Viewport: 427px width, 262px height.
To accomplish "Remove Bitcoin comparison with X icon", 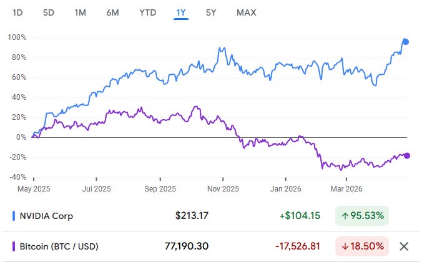I will tap(403, 246).
